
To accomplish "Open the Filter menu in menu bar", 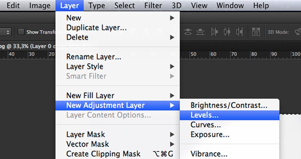I will click(153, 5).
